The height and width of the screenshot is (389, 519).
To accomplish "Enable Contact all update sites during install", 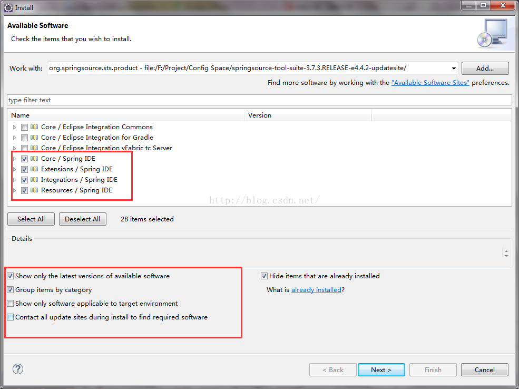I will (x=11, y=317).
